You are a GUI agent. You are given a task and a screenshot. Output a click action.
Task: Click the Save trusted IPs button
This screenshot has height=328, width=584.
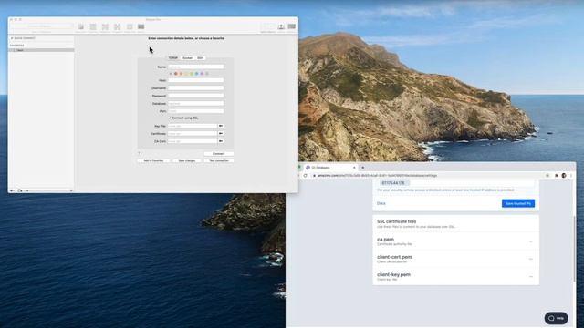pyautogui.click(x=518, y=203)
